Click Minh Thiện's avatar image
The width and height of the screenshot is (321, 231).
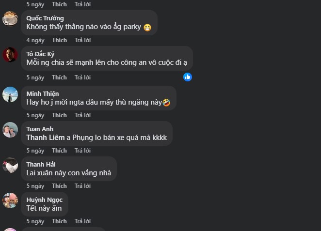coord(10,94)
